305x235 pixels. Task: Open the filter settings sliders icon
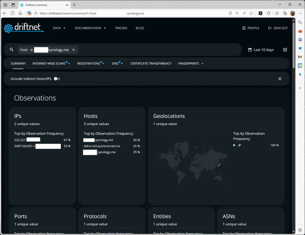(x=285, y=50)
